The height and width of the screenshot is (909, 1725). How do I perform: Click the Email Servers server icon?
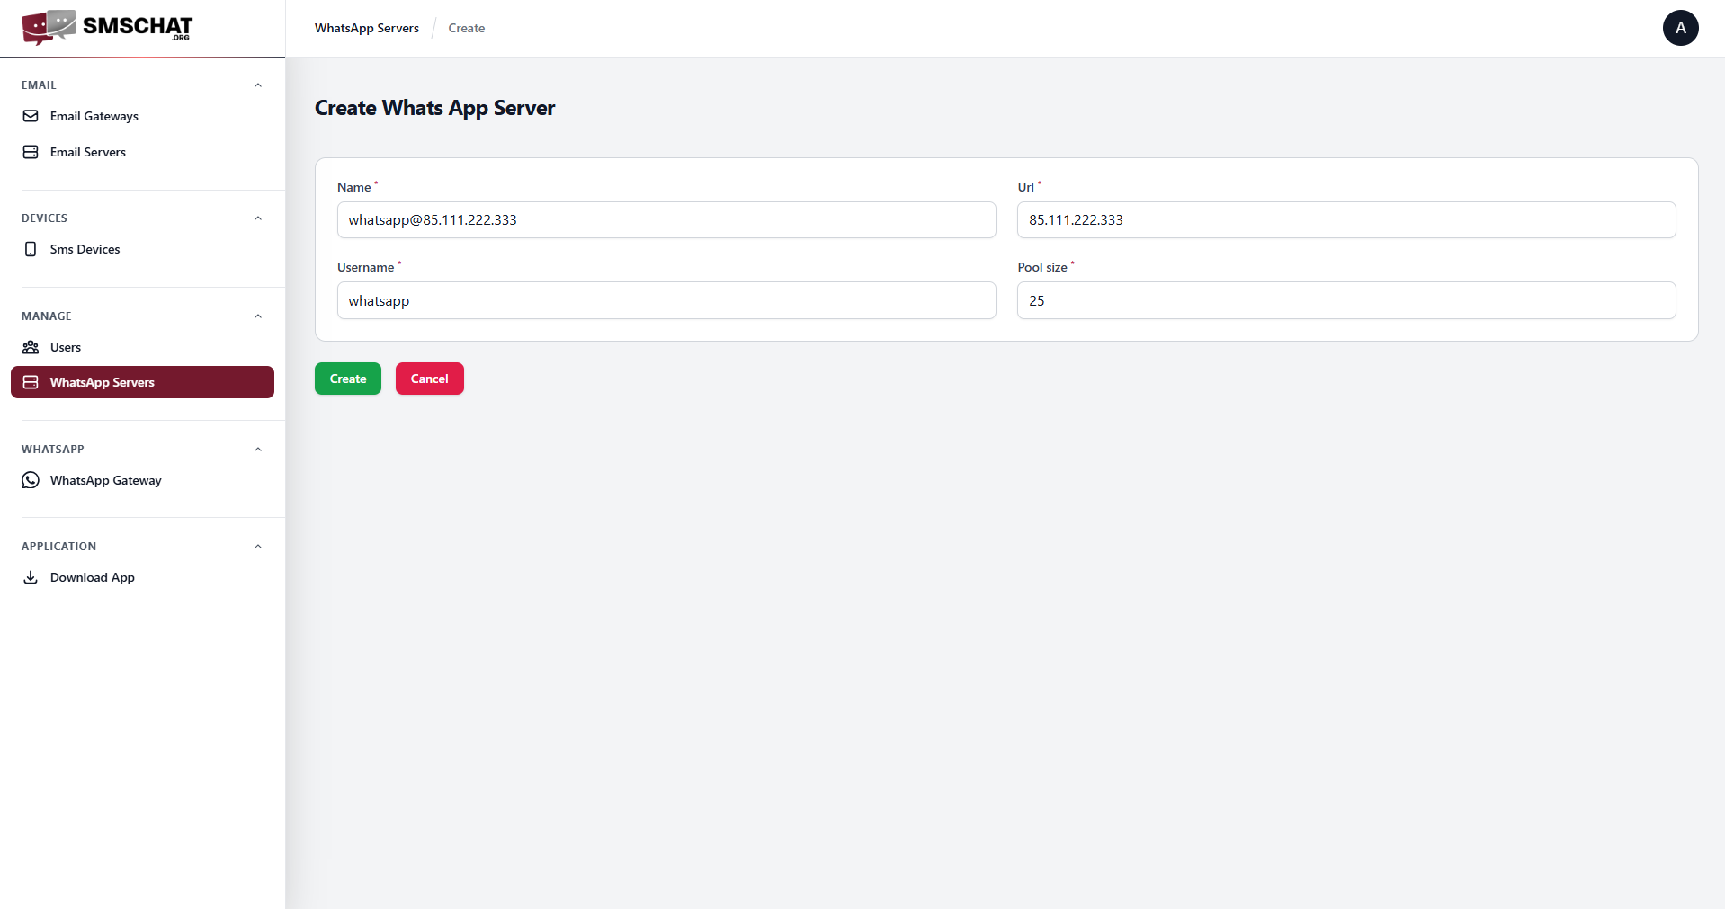coord(31,152)
